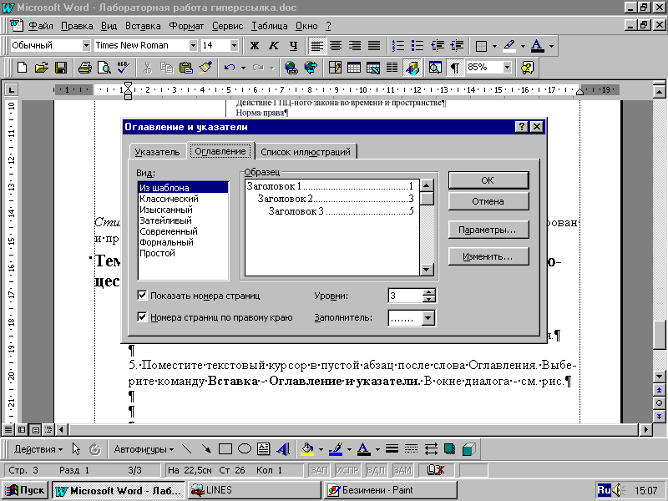Uncheck 'Номера страниц по правому краю' checkbox
The width and height of the screenshot is (668, 501).
pos(142,317)
